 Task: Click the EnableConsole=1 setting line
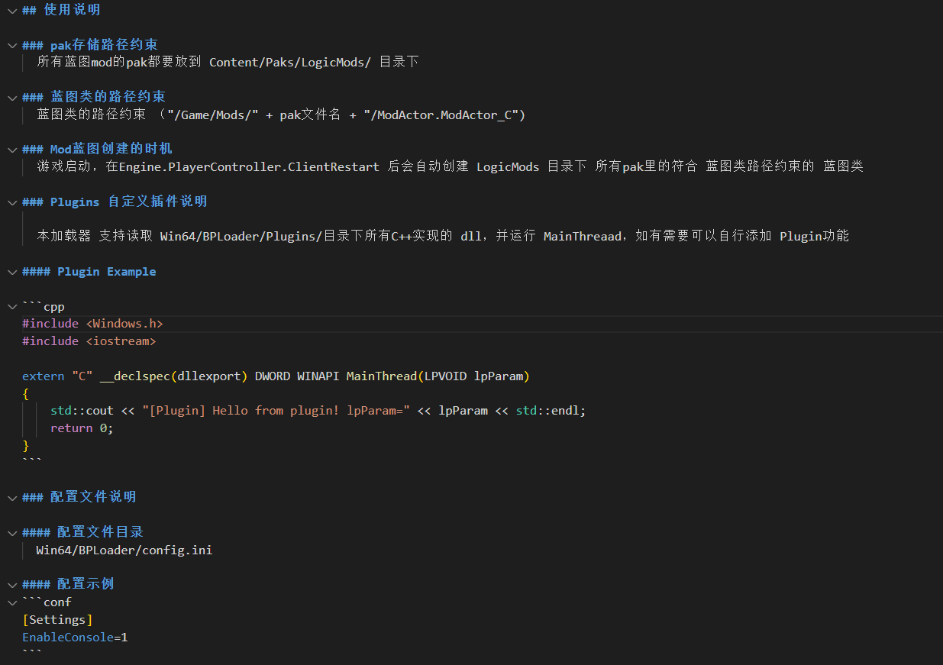pyautogui.click(x=75, y=638)
